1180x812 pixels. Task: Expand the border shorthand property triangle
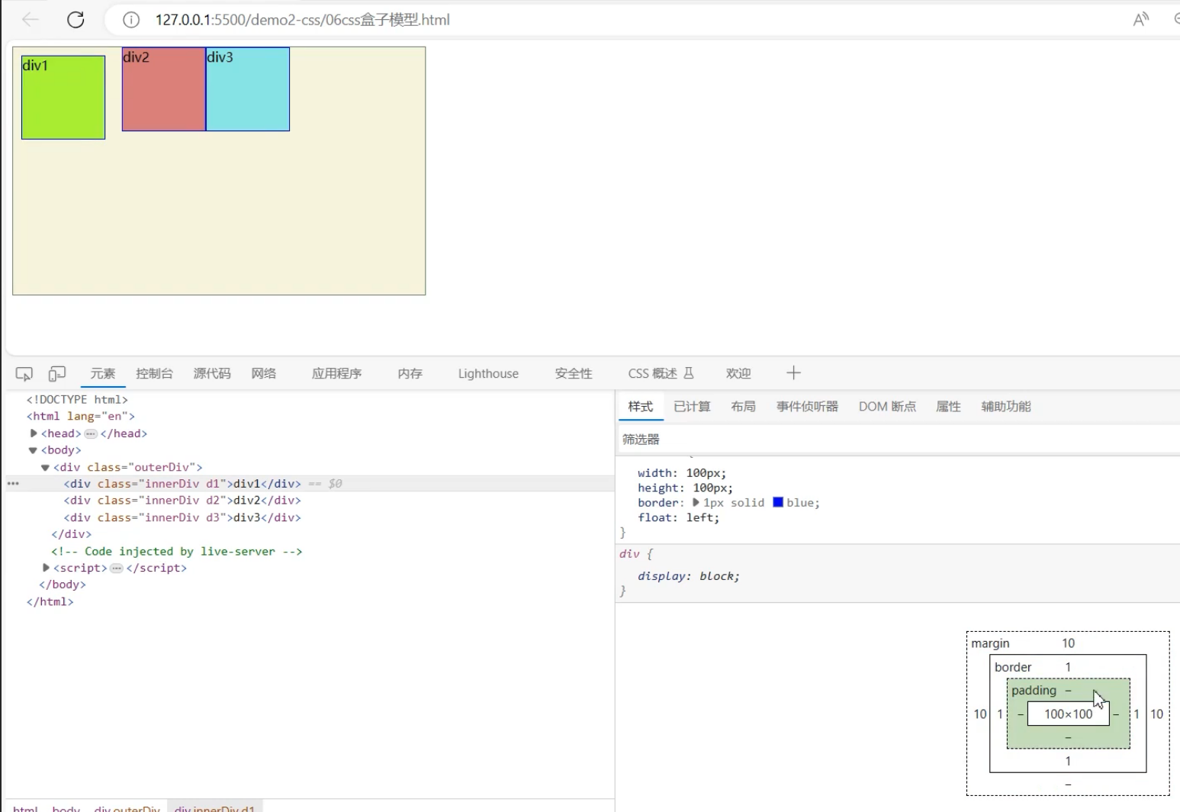(696, 503)
